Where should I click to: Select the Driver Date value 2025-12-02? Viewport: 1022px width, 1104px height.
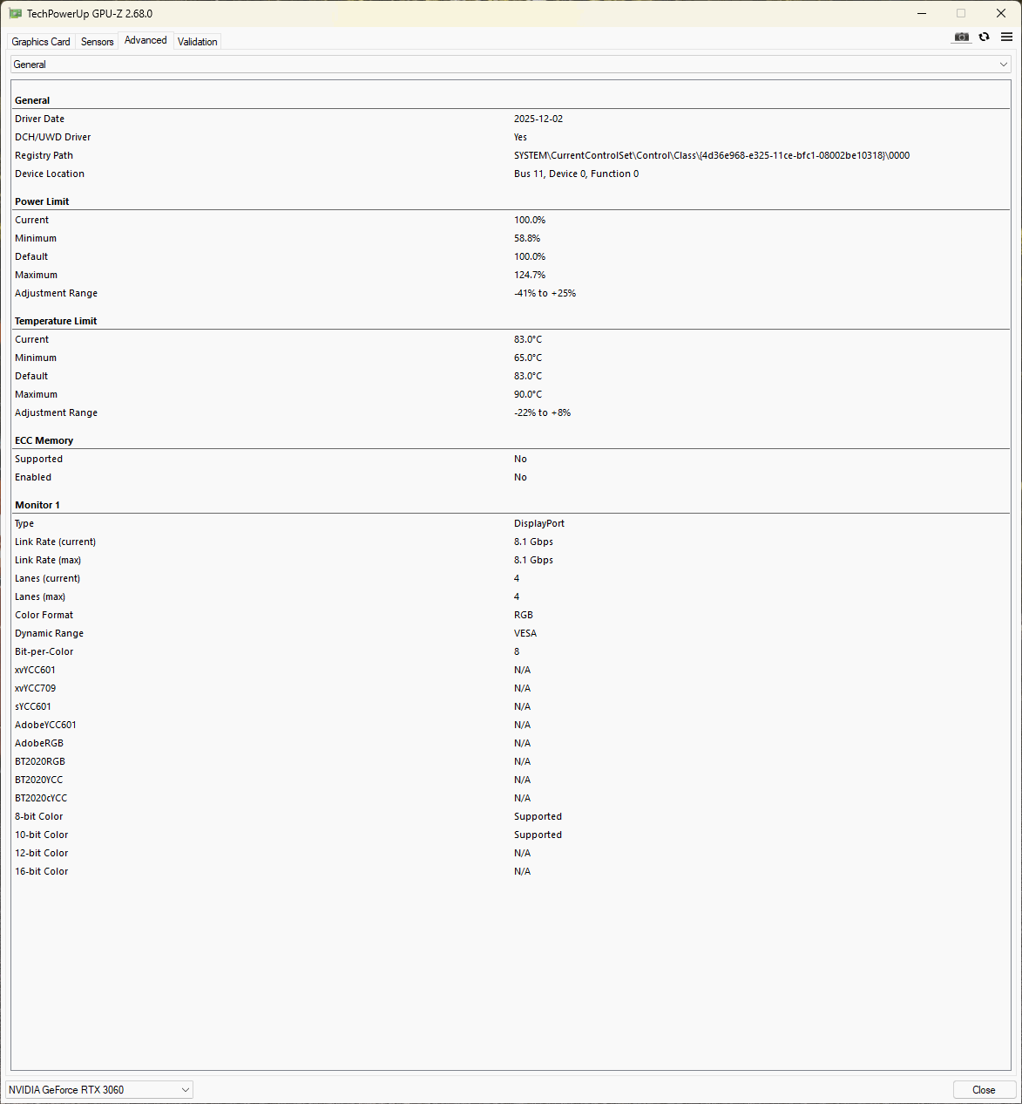click(538, 119)
